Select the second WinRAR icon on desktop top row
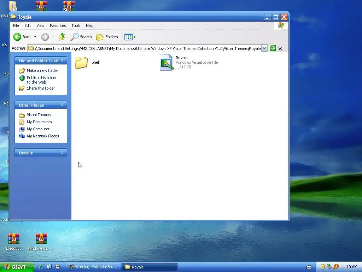362x272 pixels. 41,6
